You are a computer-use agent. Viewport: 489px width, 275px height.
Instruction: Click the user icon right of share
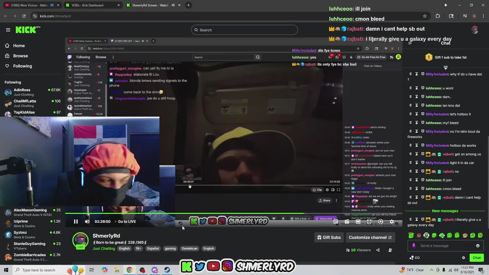tap(390, 250)
